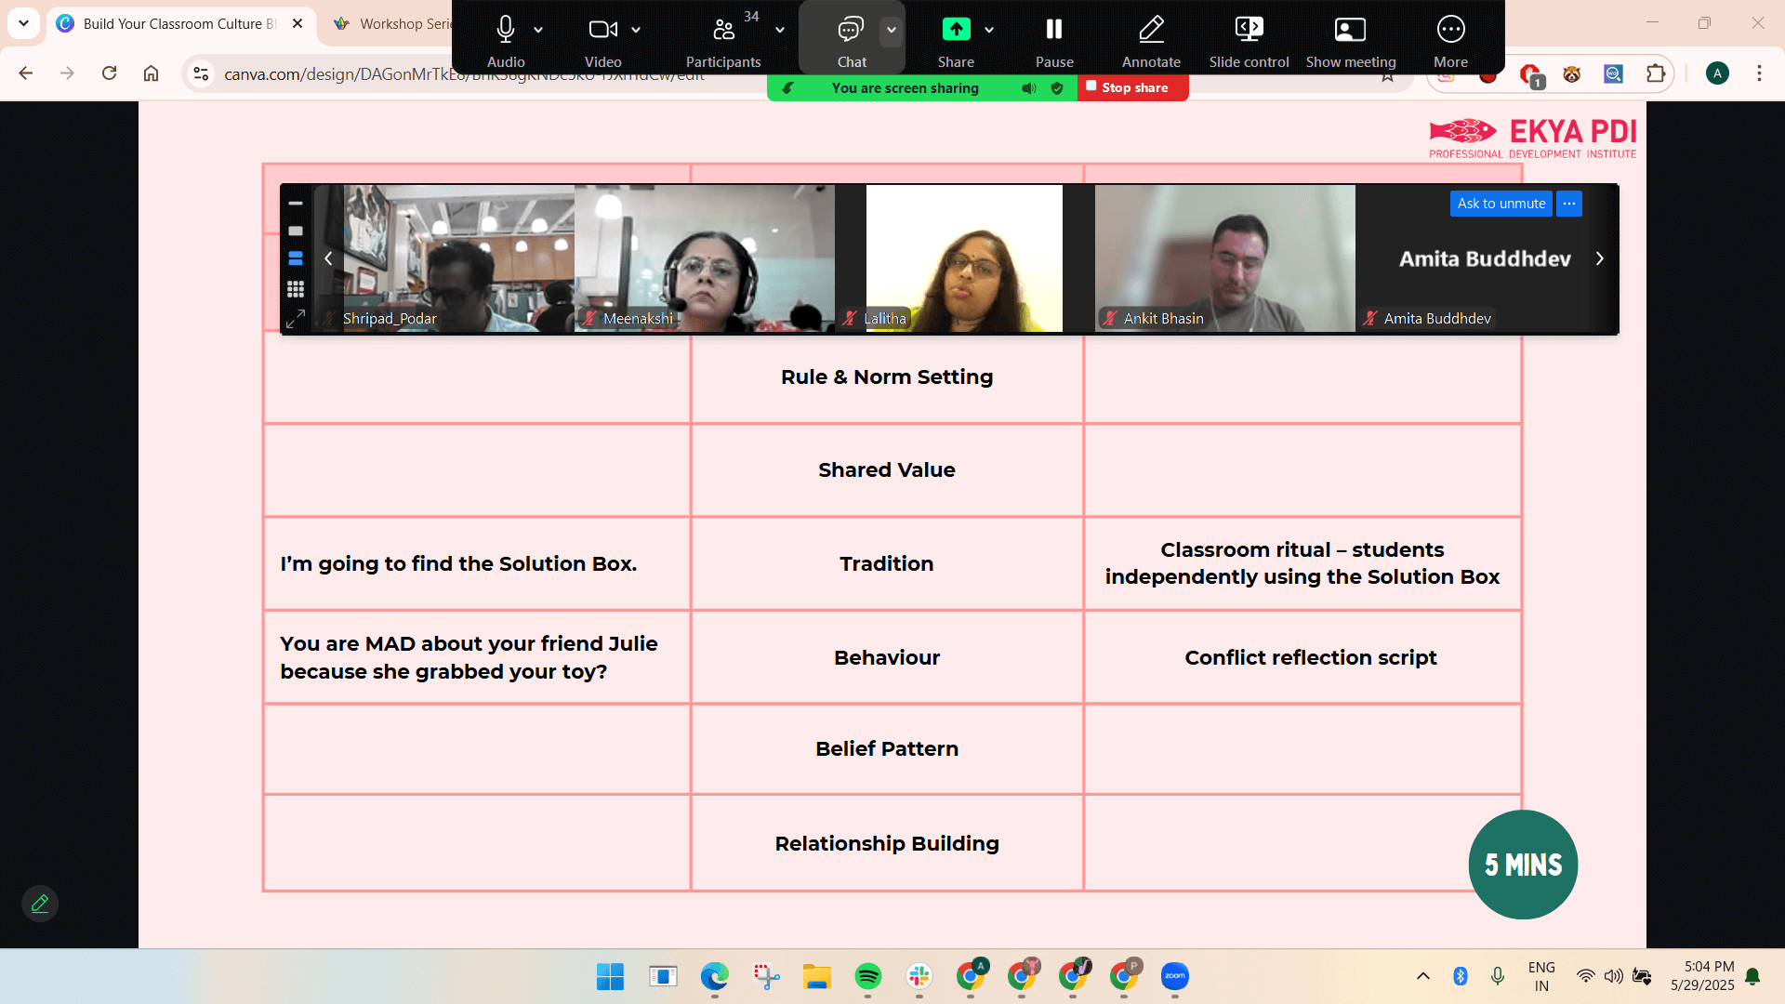This screenshot has width=1785, height=1004.
Task: Expand video panel to full screen
Action: coord(296,319)
